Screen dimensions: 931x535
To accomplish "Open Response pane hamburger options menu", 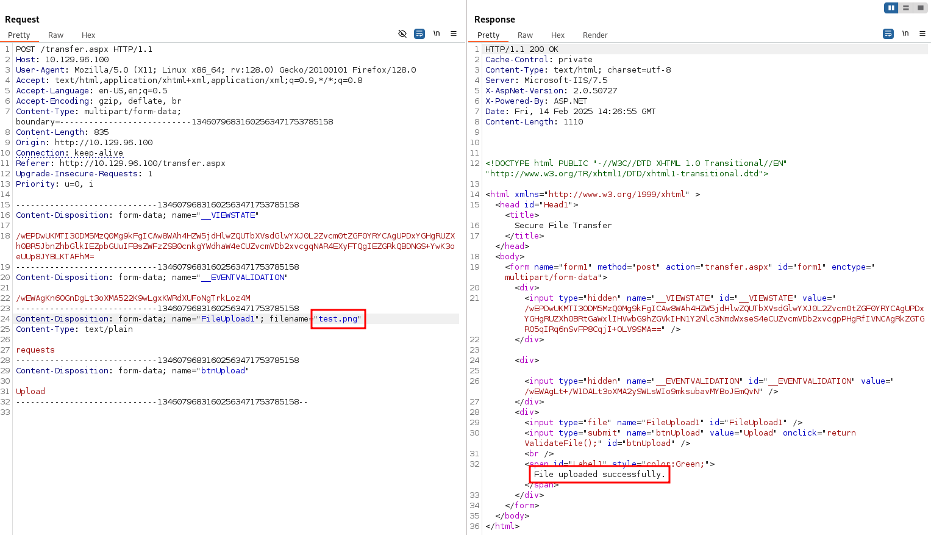I will click(x=922, y=34).
